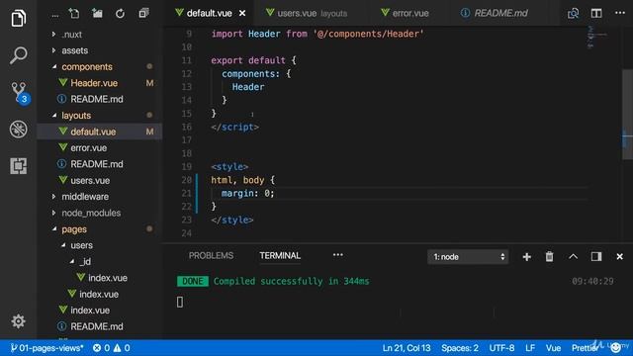The width and height of the screenshot is (633, 356).
Task: Collapse the pages folder
Action: (74, 229)
